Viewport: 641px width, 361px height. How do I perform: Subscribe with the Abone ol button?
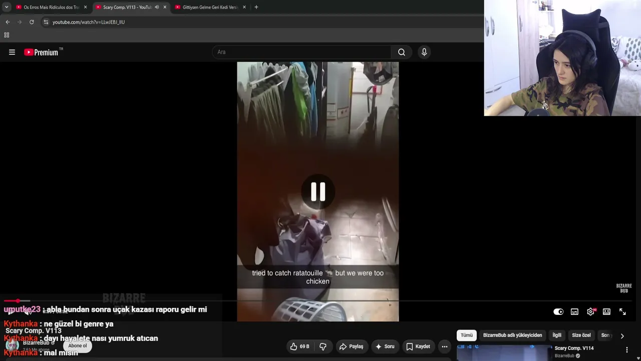pyautogui.click(x=78, y=346)
